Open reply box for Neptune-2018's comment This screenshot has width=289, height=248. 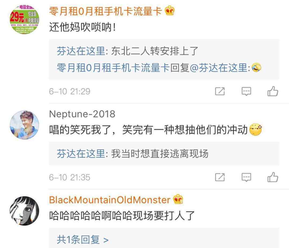(246, 177)
